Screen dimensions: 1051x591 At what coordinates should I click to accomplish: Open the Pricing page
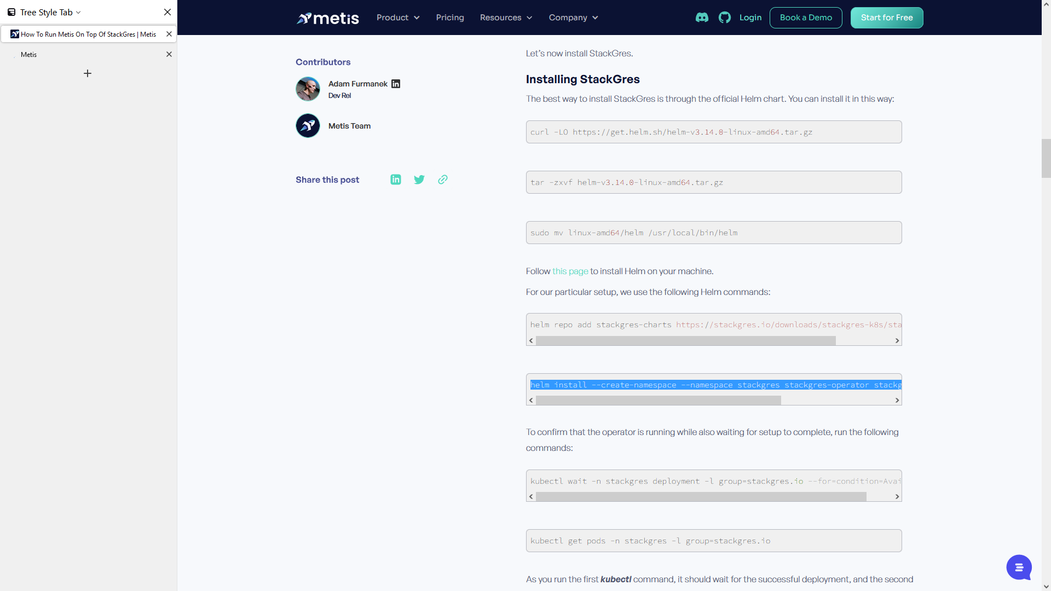450,18
